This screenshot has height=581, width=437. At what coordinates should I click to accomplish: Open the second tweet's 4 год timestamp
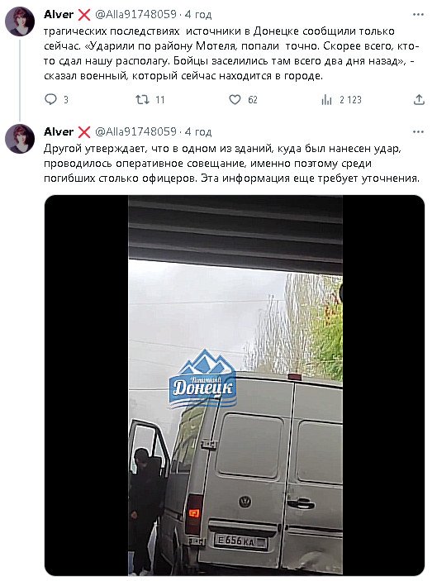pyautogui.click(x=198, y=132)
